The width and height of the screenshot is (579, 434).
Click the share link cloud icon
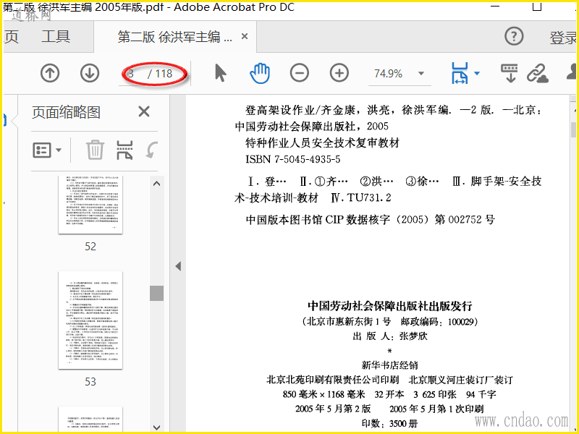point(537,73)
